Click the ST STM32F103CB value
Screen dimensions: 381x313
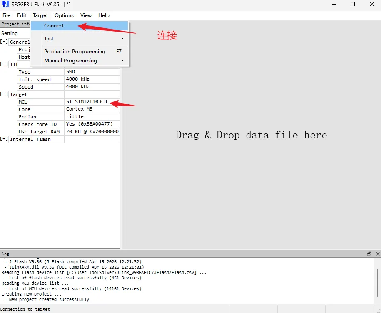coord(92,102)
